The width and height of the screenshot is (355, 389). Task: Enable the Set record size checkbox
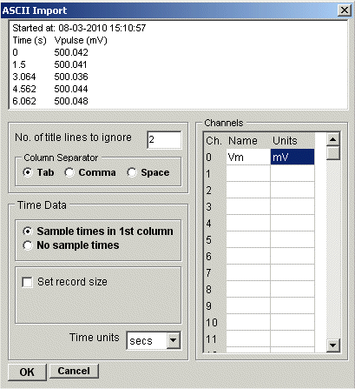(27, 282)
